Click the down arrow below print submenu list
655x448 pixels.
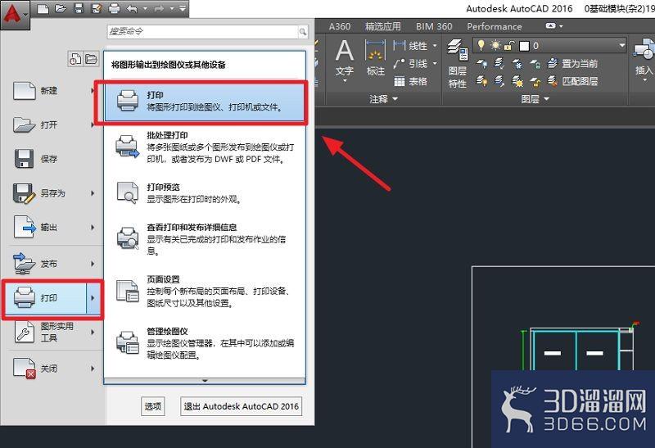click(205, 381)
